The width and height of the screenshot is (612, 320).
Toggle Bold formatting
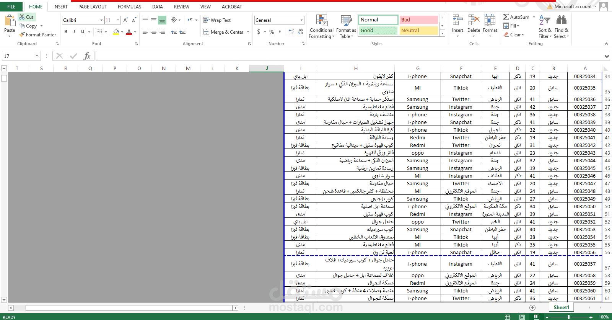tap(66, 32)
